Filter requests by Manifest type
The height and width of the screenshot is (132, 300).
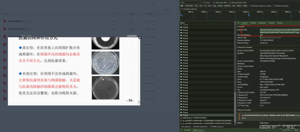(x=227, y=6)
